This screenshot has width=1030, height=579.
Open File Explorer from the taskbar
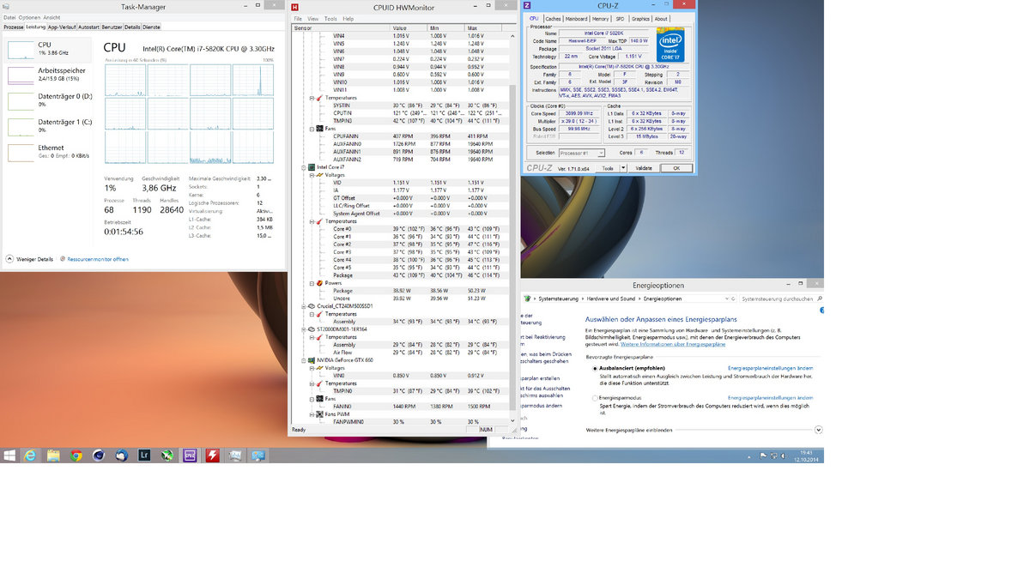click(53, 455)
